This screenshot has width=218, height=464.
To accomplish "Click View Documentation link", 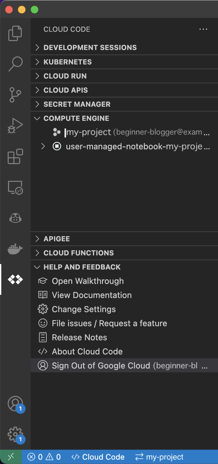I will (91, 295).
